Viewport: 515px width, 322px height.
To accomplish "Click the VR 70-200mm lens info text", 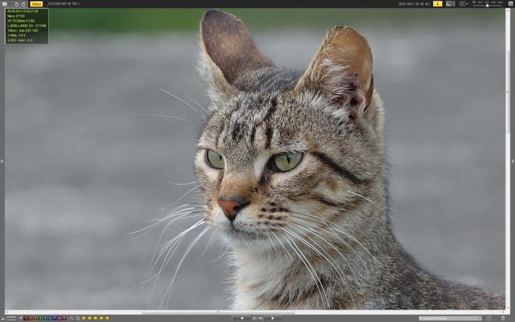I will pos(21,21).
